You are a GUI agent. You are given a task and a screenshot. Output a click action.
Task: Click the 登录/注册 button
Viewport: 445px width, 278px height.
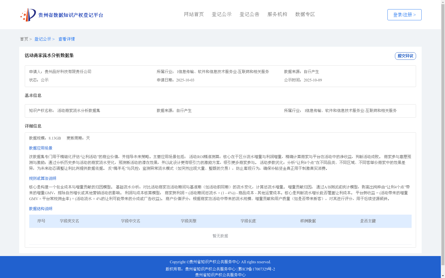point(404,15)
